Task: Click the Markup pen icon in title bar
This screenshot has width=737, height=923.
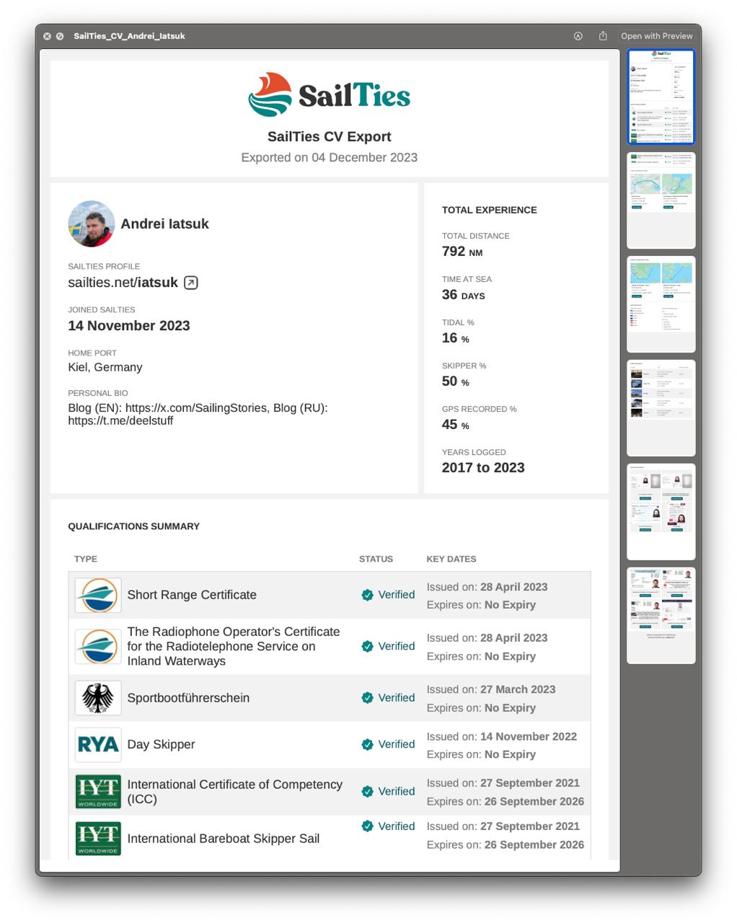Action: [x=578, y=36]
